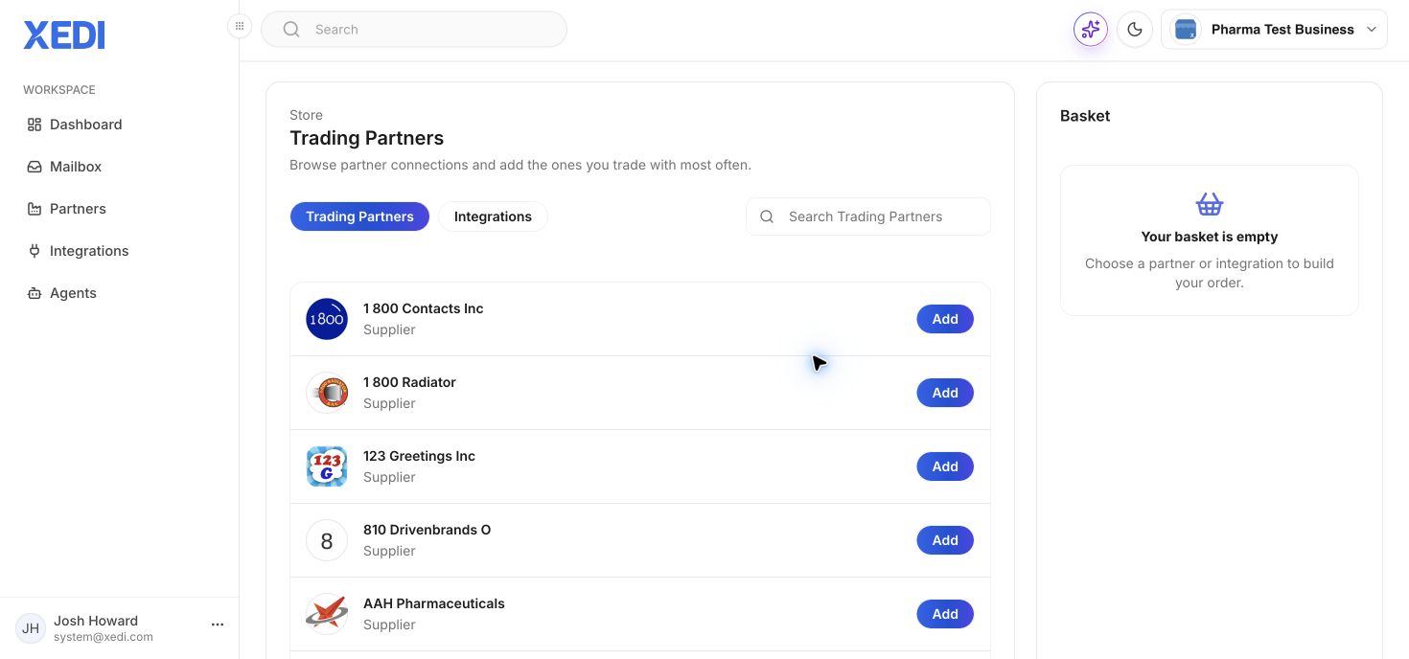
Task: Toggle dark mode with the moon icon
Action: tap(1135, 30)
